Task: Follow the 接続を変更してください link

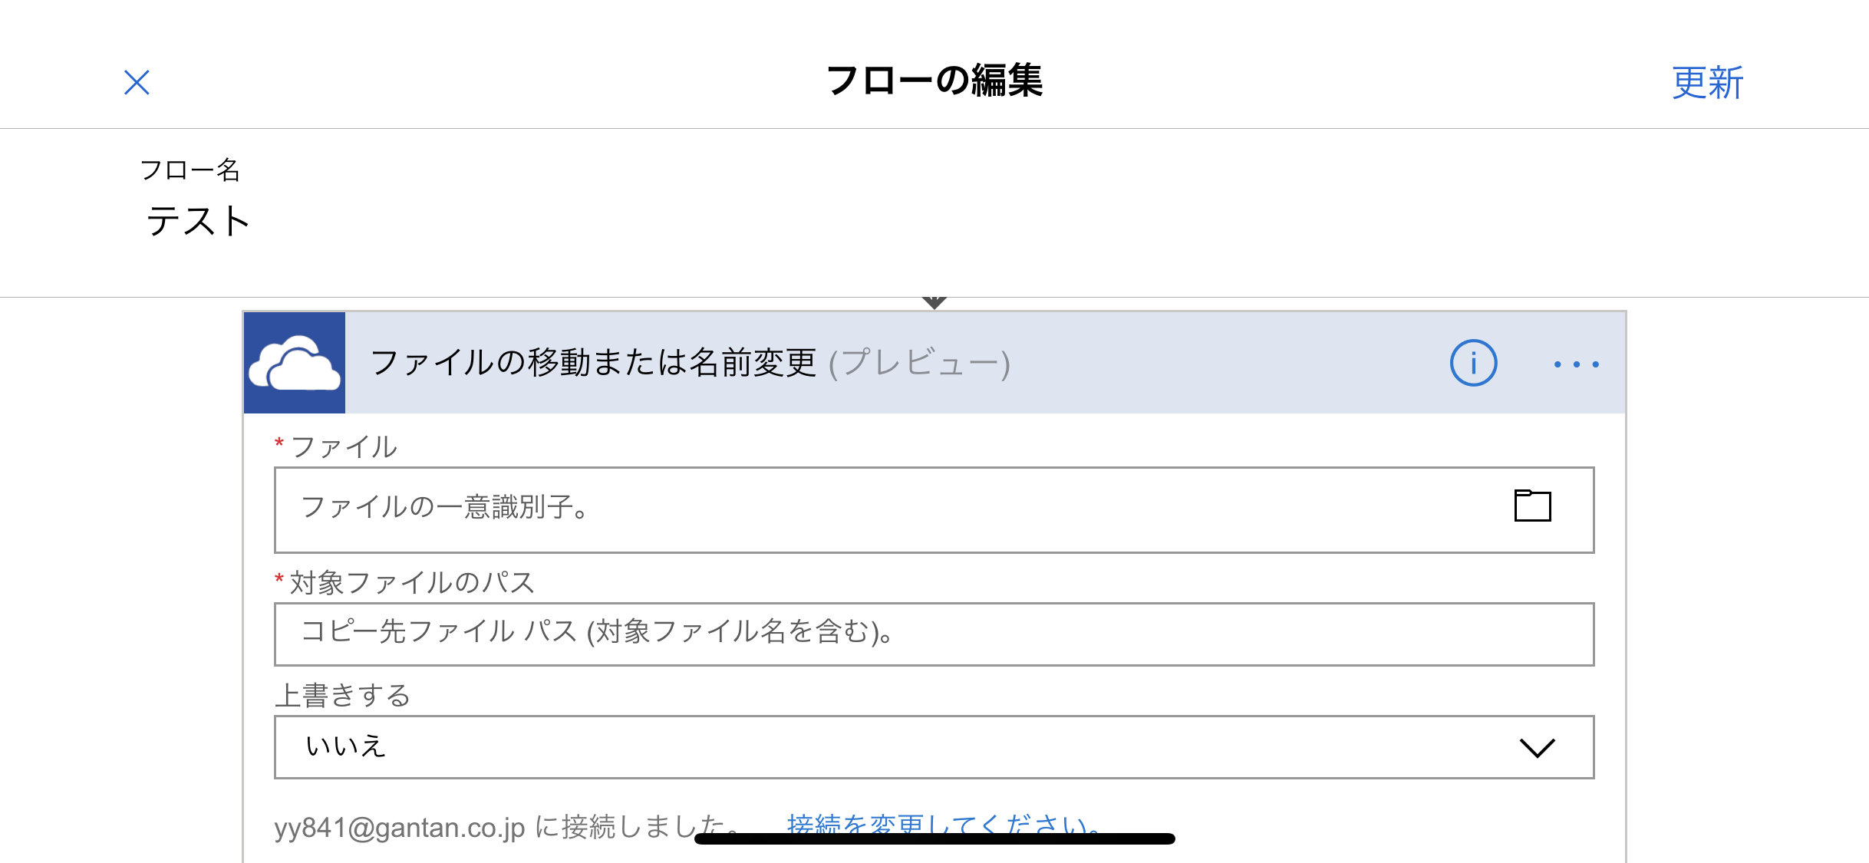Action: [x=945, y=826]
